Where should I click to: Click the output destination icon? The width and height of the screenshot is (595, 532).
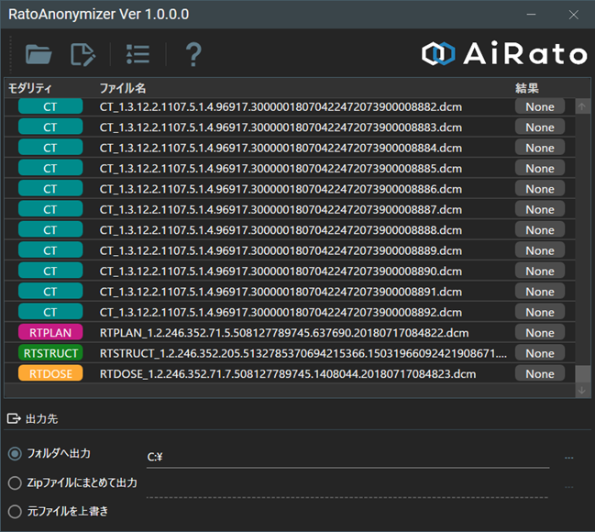14,418
